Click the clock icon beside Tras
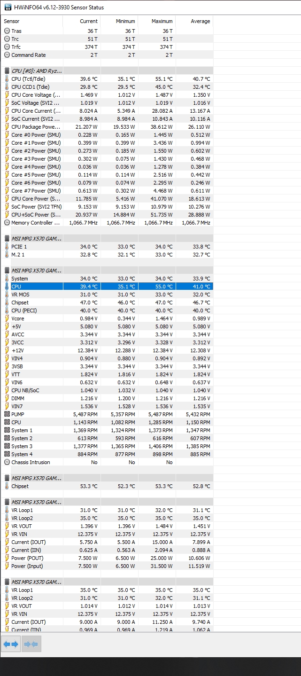This screenshot has height=676, width=301. click(x=7, y=31)
